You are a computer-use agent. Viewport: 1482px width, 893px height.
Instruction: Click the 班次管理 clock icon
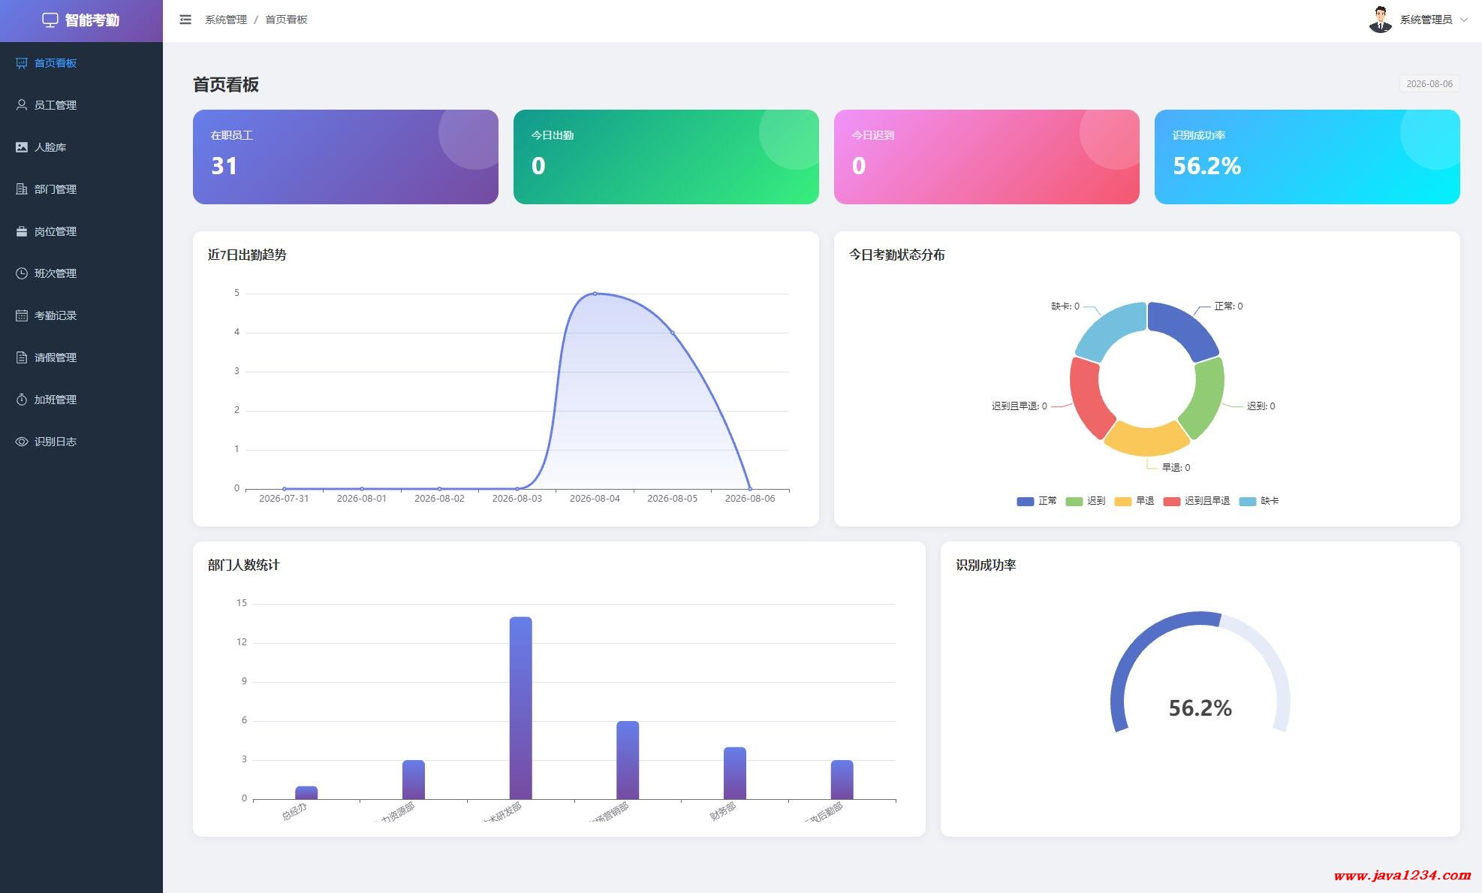pos(22,273)
